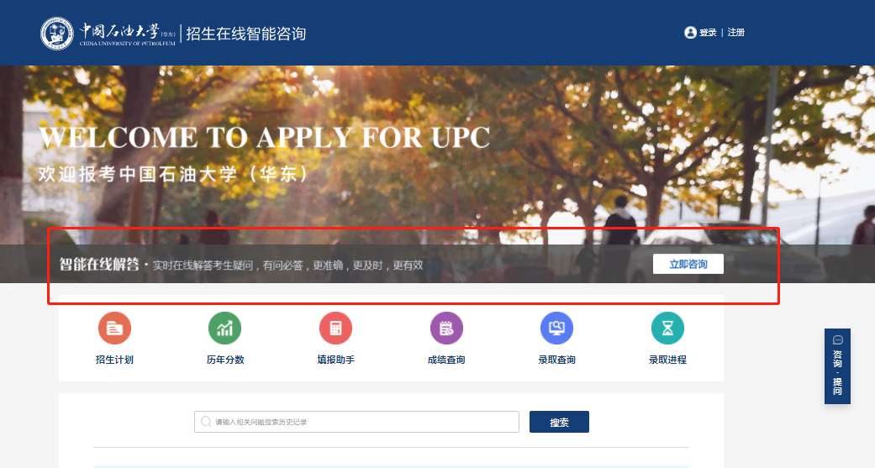This screenshot has height=468, width=875.
Task: Open the 录取进程 hourglass icon
Action: [667, 328]
